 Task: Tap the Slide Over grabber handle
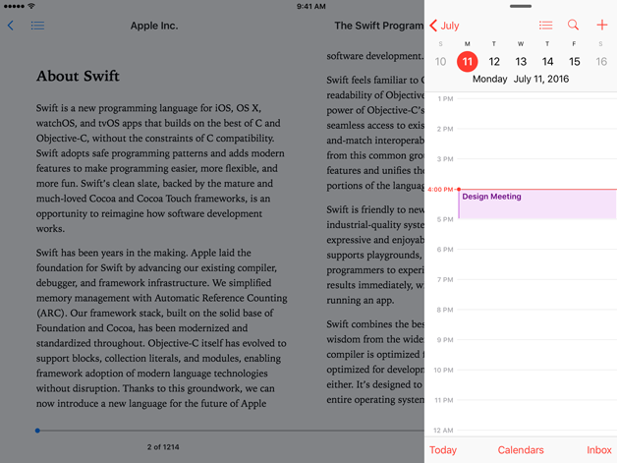(x=521, y=6)
